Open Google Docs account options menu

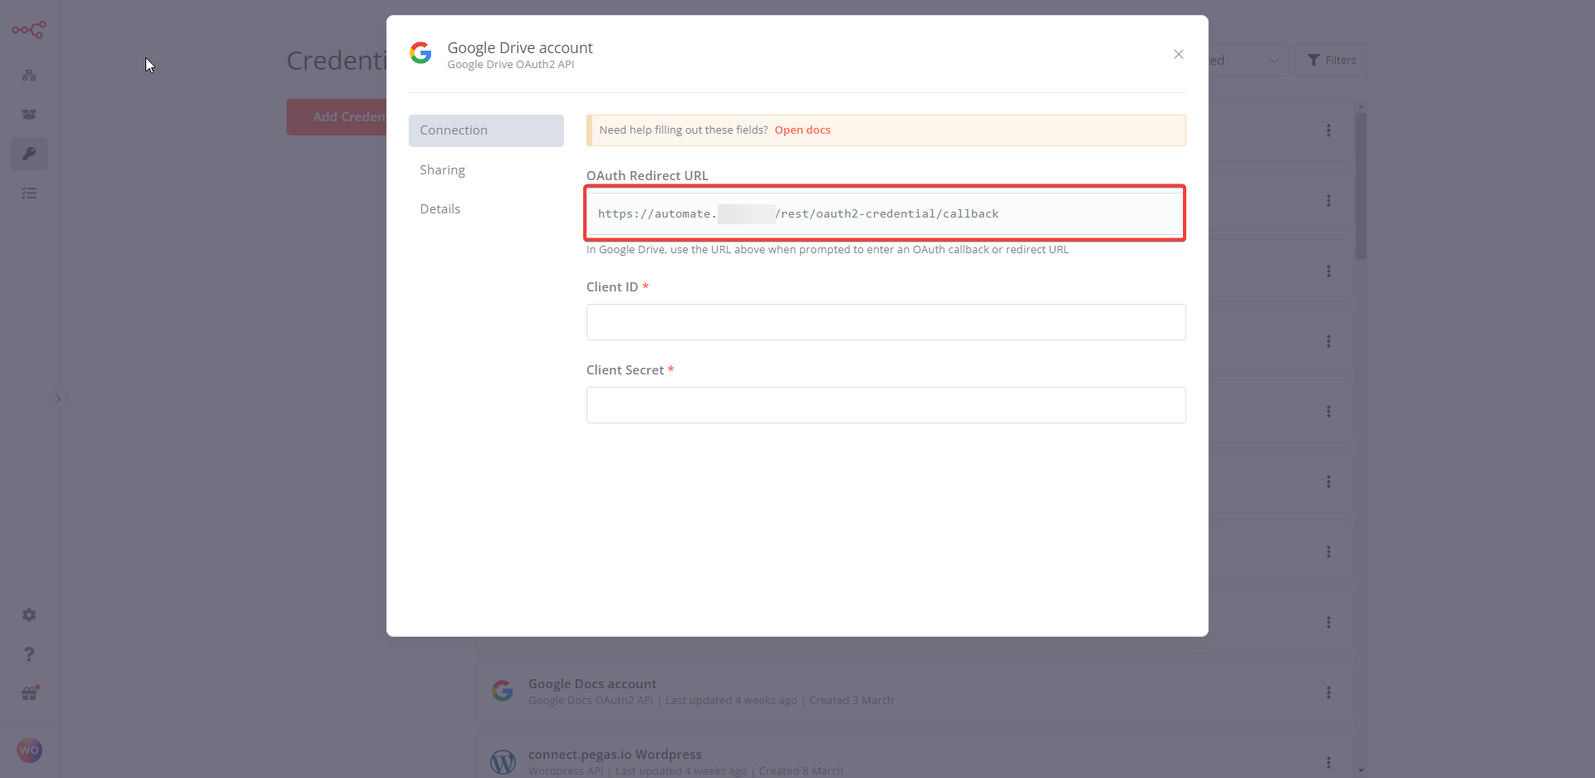tap(1328, 692)
